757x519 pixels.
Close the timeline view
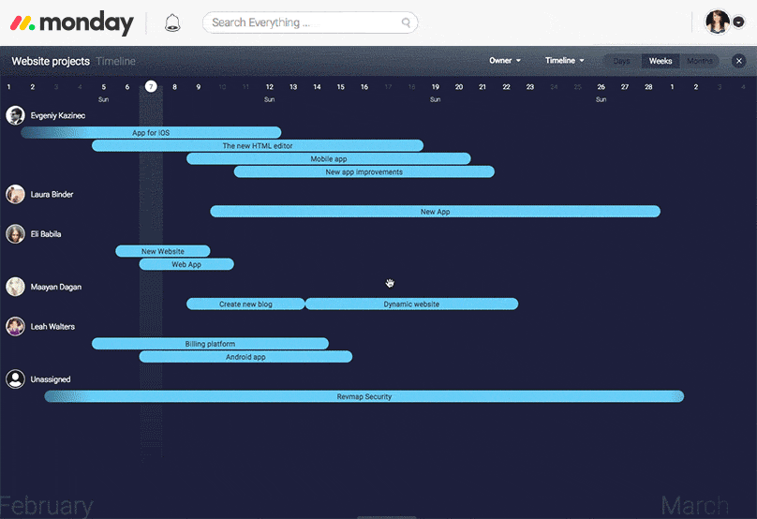coord(738,61)
